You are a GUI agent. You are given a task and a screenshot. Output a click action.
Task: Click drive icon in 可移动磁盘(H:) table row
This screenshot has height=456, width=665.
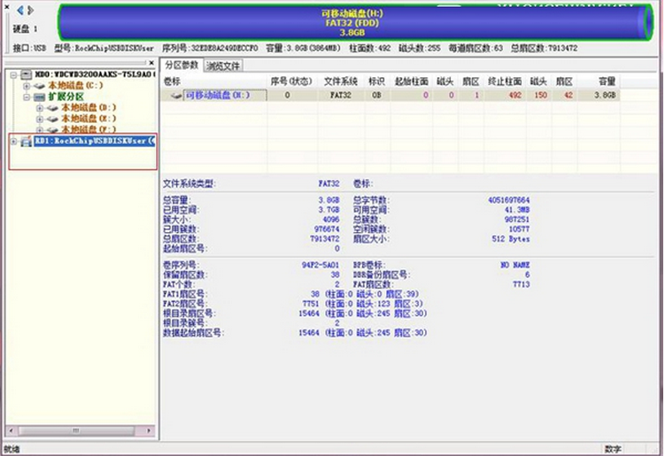point(176,95)
